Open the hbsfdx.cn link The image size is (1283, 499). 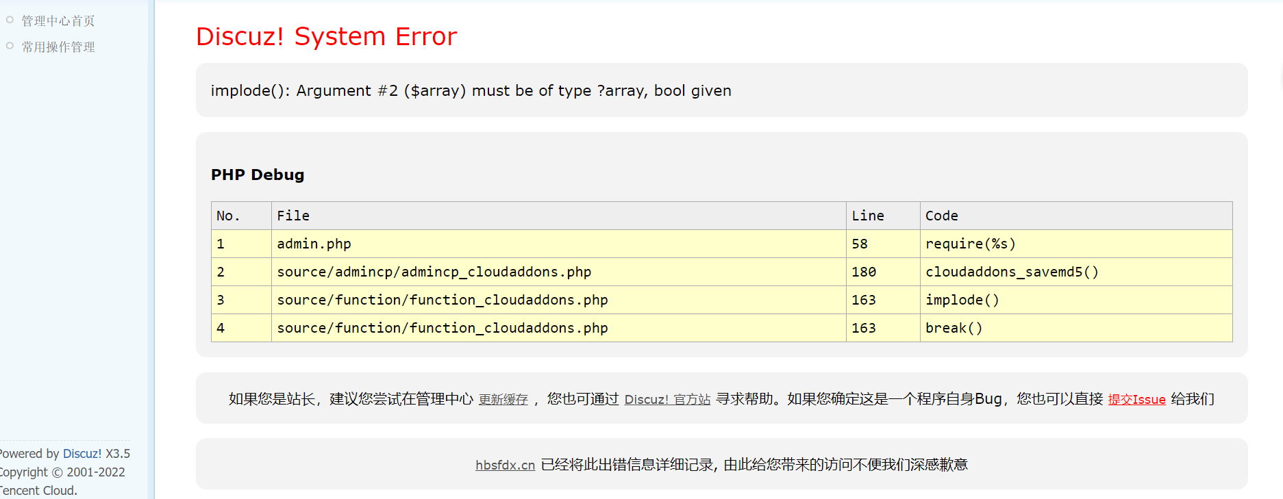(x=505, y=465)
